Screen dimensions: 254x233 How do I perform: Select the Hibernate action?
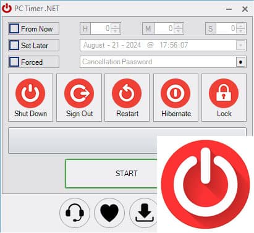click(x=176, y=98)
